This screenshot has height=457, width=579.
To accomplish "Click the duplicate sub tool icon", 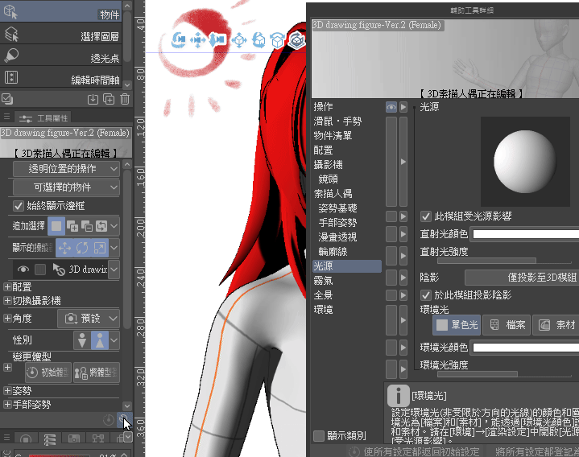I will click(x=109, y=99).
